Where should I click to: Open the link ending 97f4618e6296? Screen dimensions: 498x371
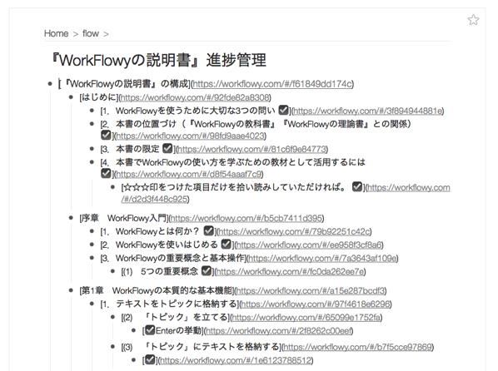[x=316, y=304]
